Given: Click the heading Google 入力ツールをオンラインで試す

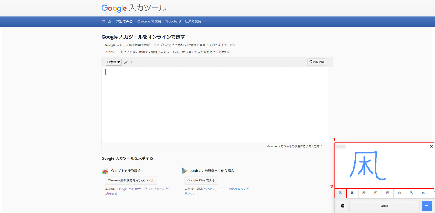Looking at the screenshot, I should click(x=143, y=37).
